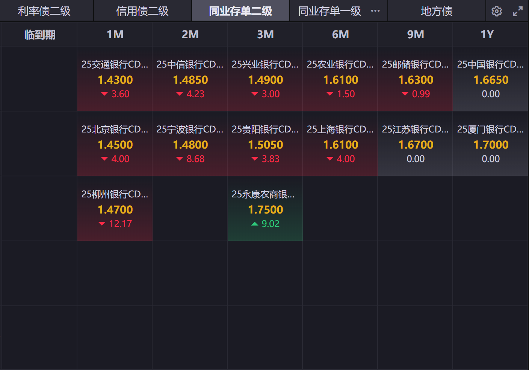Image resolution: width=529 pixels, height=370 pixels.
Task: Open 25中国银行CD card
Action: [x=490, y=79]
